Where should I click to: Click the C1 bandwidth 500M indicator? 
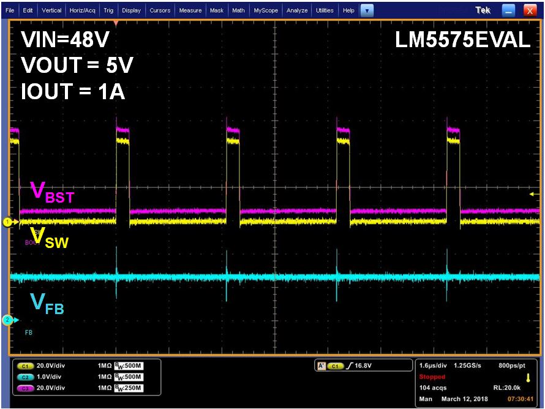pyautogui.click(x=129, y=366)
